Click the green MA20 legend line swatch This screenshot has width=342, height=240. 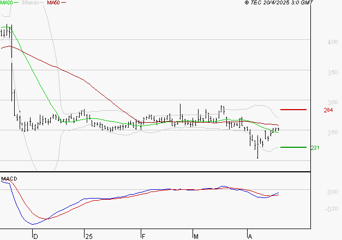pyautogui.click(x=16, y=3)
